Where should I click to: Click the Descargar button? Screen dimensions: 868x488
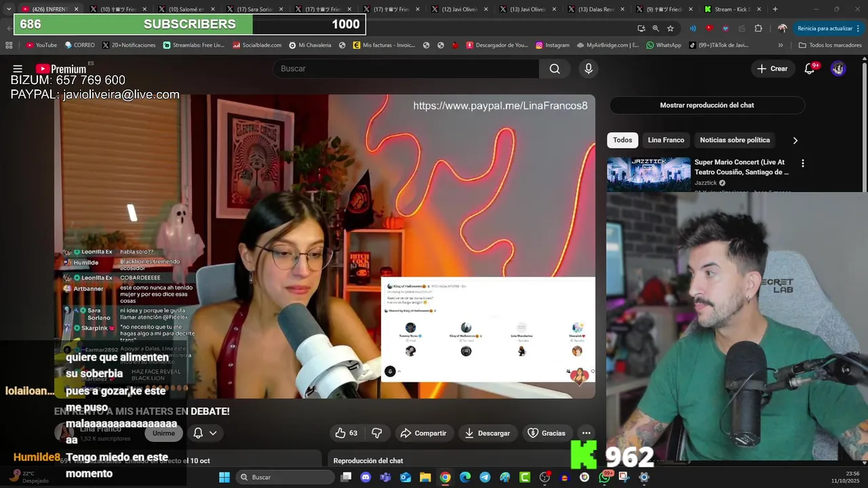pos(487,433)
